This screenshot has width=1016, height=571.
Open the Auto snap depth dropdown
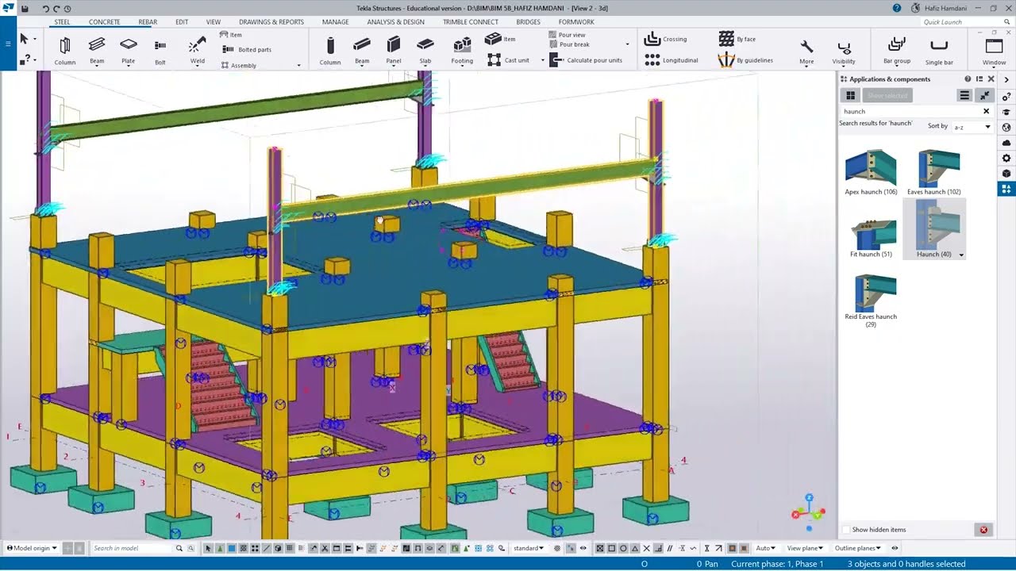coord(766,548)
